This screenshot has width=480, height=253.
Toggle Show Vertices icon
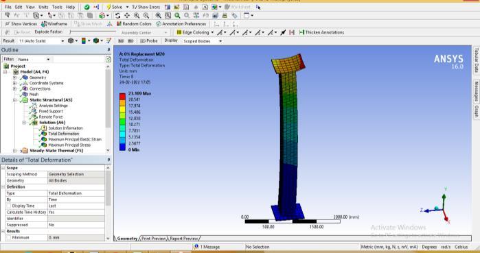coord(7,24)
